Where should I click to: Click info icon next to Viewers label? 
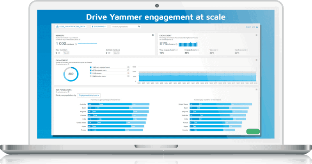point(217,50)
